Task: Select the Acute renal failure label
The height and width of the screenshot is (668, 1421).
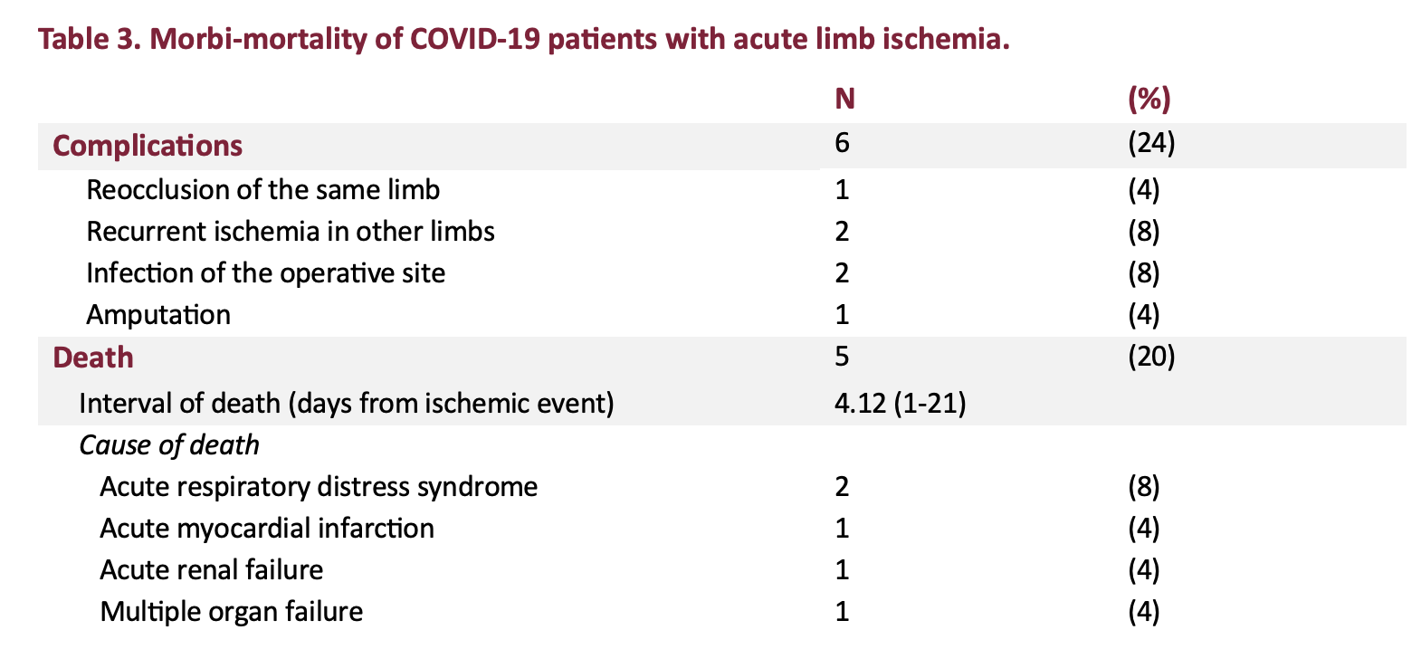Action: [x=211, y=569]
